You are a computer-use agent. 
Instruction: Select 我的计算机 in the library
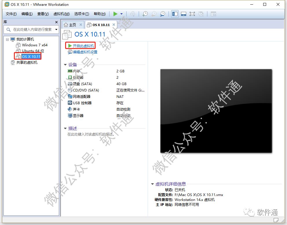pos(25,39)
